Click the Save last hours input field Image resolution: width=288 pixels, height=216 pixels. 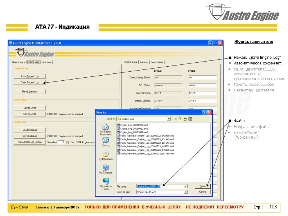(x=61, y=142)
